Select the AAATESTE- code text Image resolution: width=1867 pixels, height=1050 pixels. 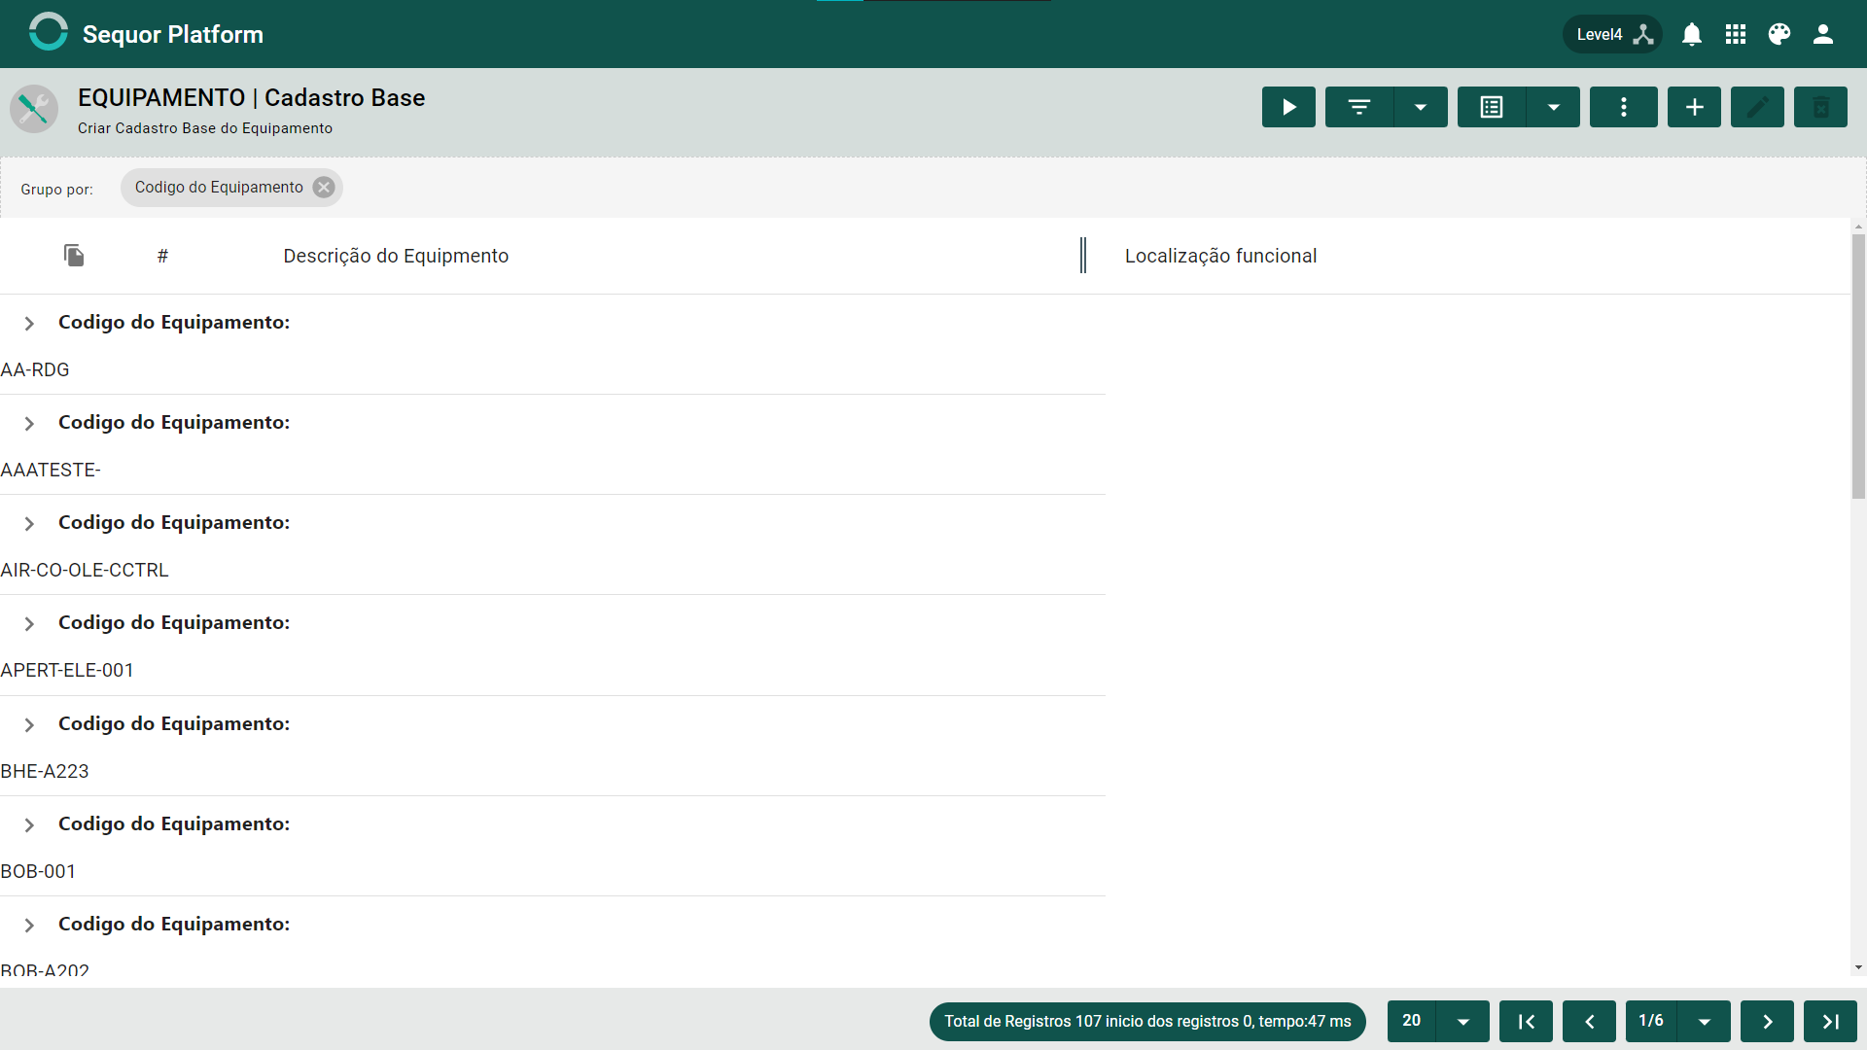click(51, 471)
